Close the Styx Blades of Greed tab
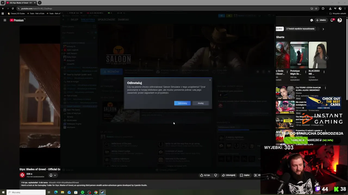 (35, 3)
